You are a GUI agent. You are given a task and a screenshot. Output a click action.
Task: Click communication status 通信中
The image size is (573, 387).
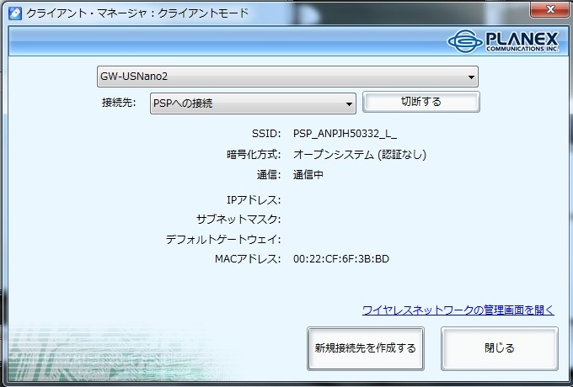[308, 175]
